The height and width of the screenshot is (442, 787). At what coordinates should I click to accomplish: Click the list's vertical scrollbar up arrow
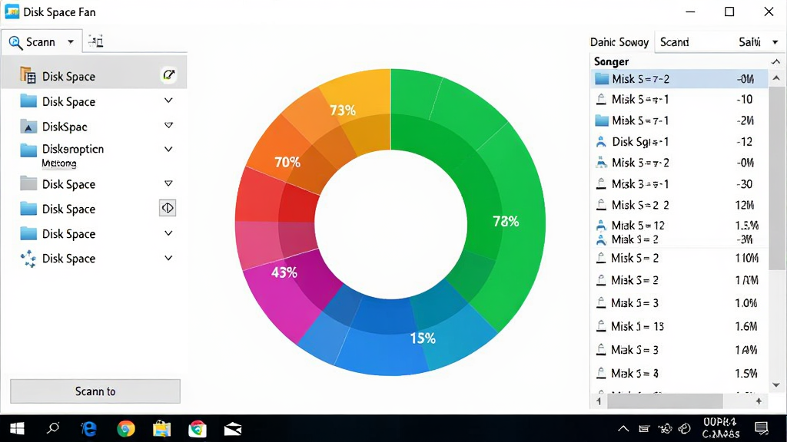click(x=776, y=78)
